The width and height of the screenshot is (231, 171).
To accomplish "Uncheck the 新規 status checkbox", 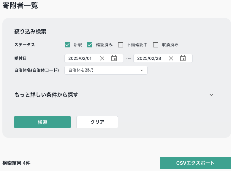I will click(67, 45).
